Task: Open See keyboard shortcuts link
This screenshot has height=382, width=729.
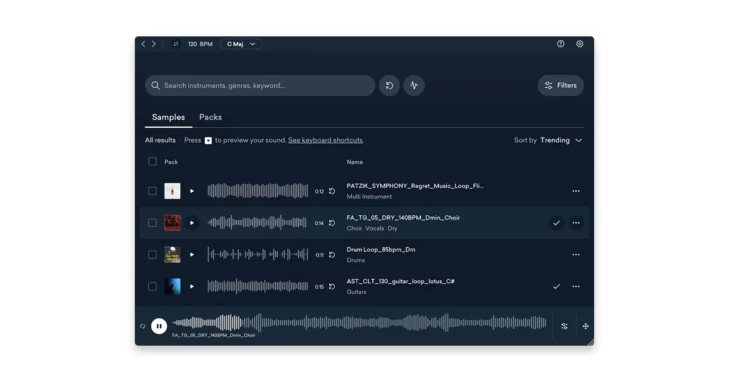Action: pyautogui.click(x=326, y=140)
